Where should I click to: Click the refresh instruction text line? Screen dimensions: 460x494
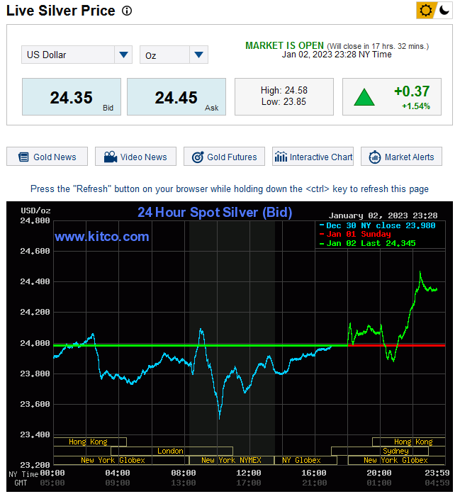click(230, 189)
